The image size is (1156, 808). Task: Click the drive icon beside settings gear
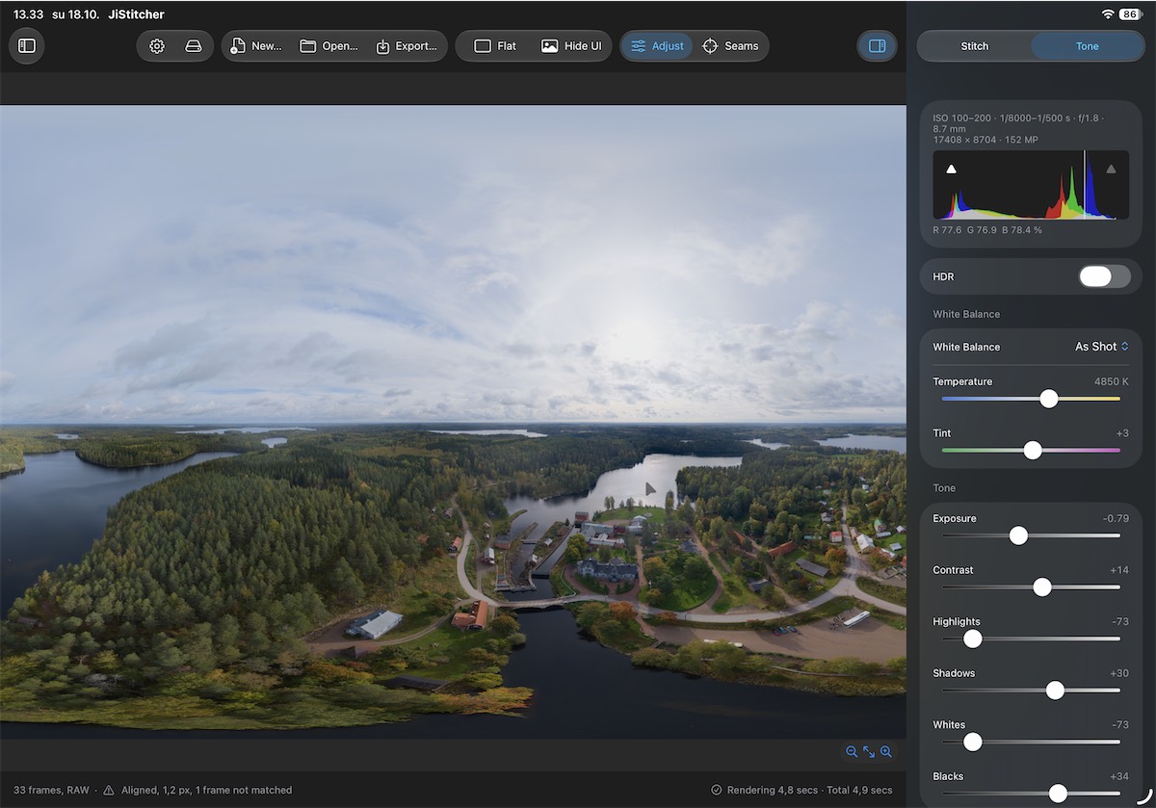tap(194, 46)
